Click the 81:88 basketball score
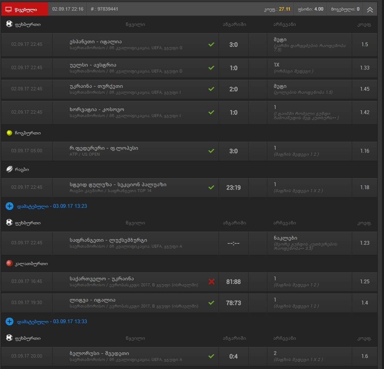The height and width of the screenshot is (369, 384). pos(233,282)
